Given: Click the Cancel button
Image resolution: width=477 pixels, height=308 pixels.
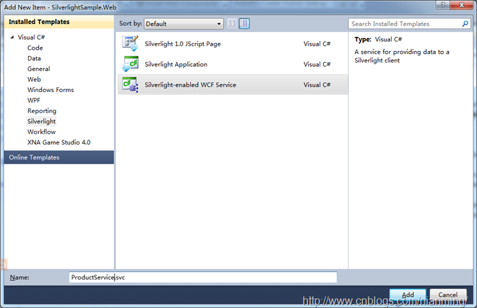Looking at the screenshot, I should tap(448, 294).
